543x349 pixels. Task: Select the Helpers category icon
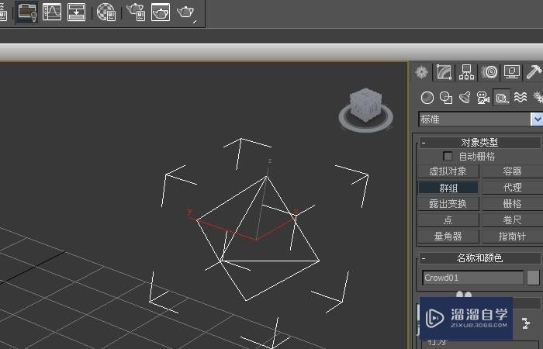point(502,98)
